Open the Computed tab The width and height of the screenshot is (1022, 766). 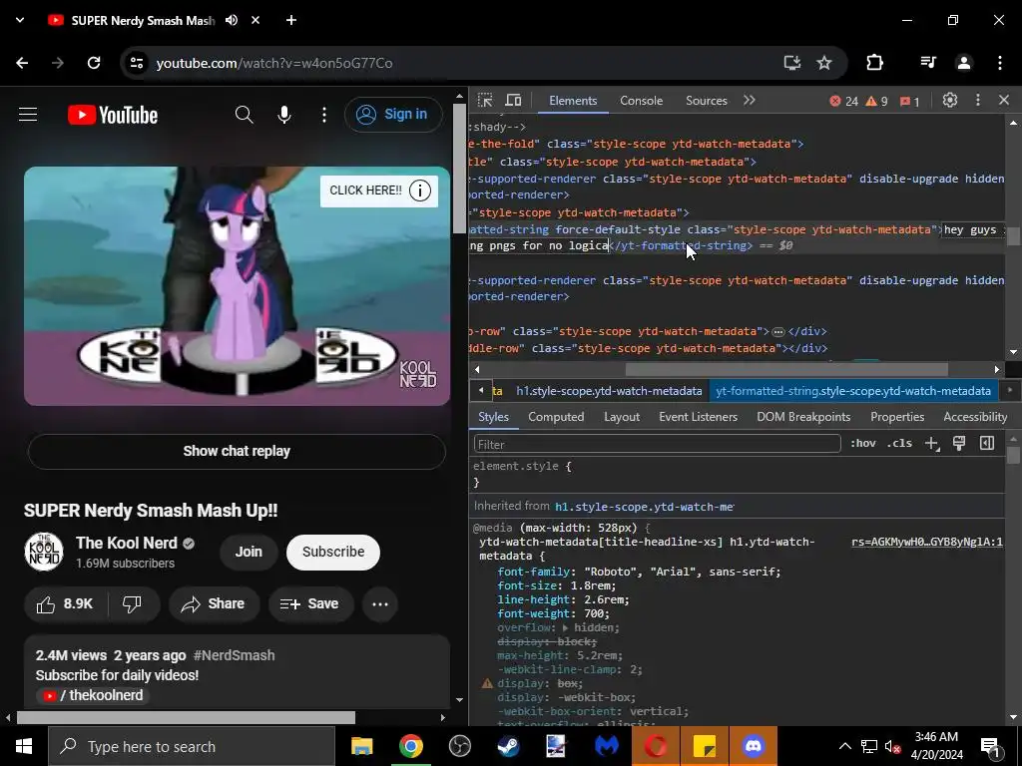click(x=556, y=417)
